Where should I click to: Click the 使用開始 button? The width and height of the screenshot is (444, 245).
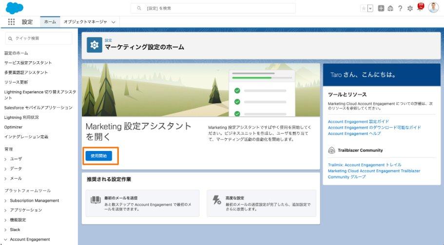coord(99,155)
